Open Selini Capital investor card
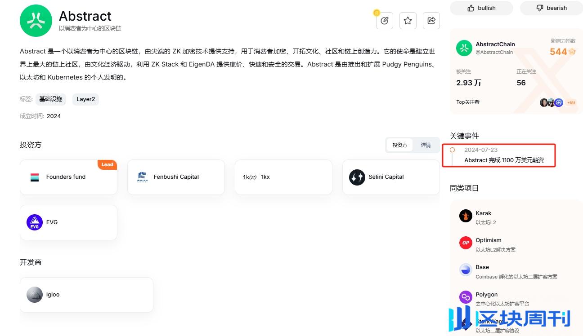This screenshot has height=336, width=583. click(391, 177)
